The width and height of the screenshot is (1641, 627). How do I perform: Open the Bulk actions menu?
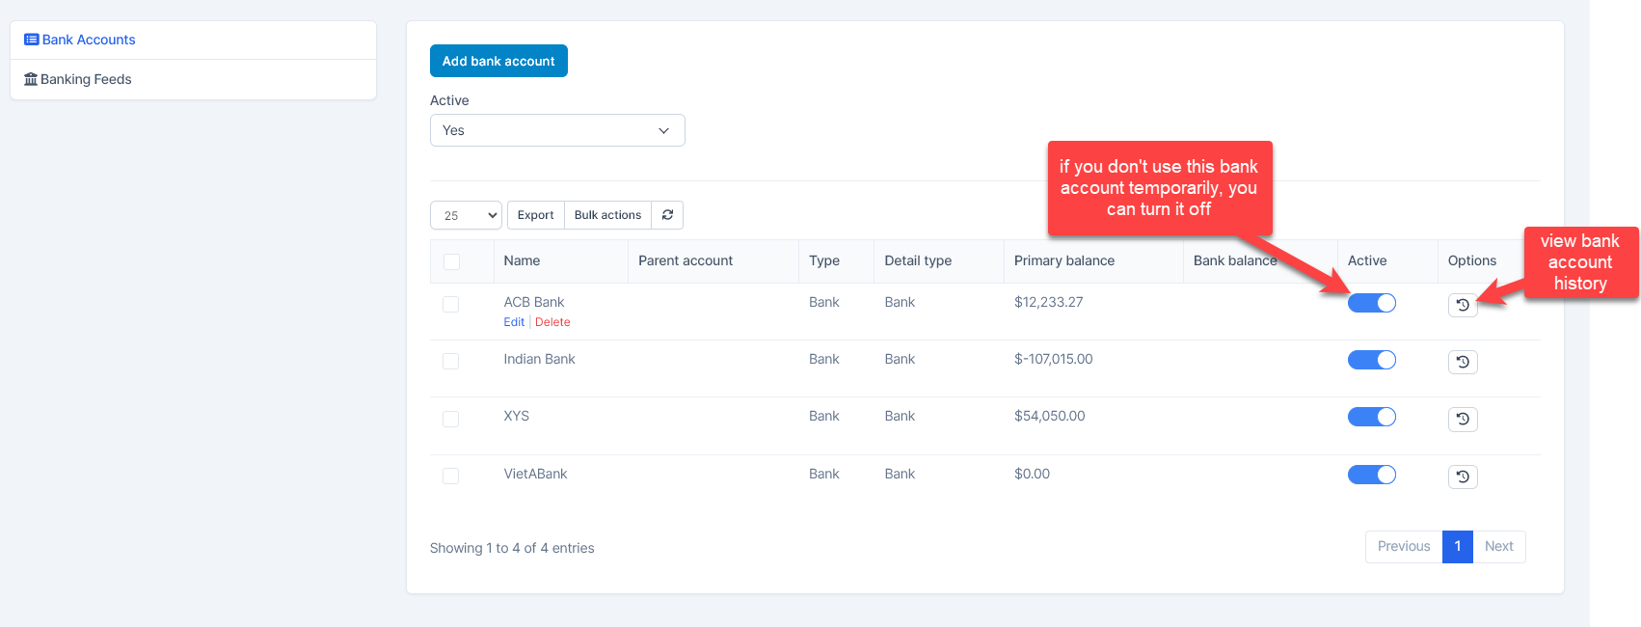[607, 215]
